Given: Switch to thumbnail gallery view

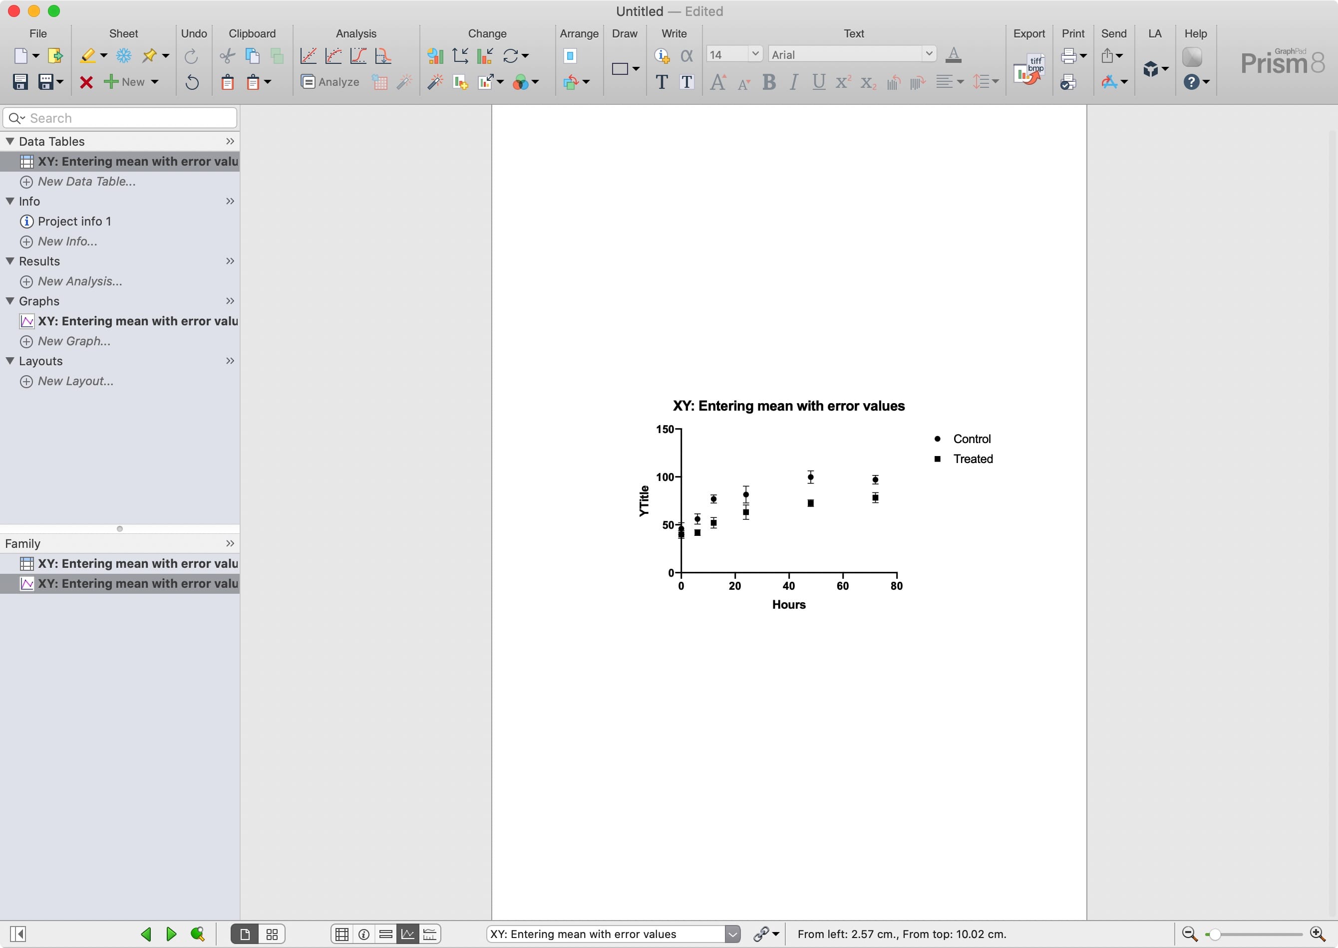Looking at the screenshot, I should [272, 934].
